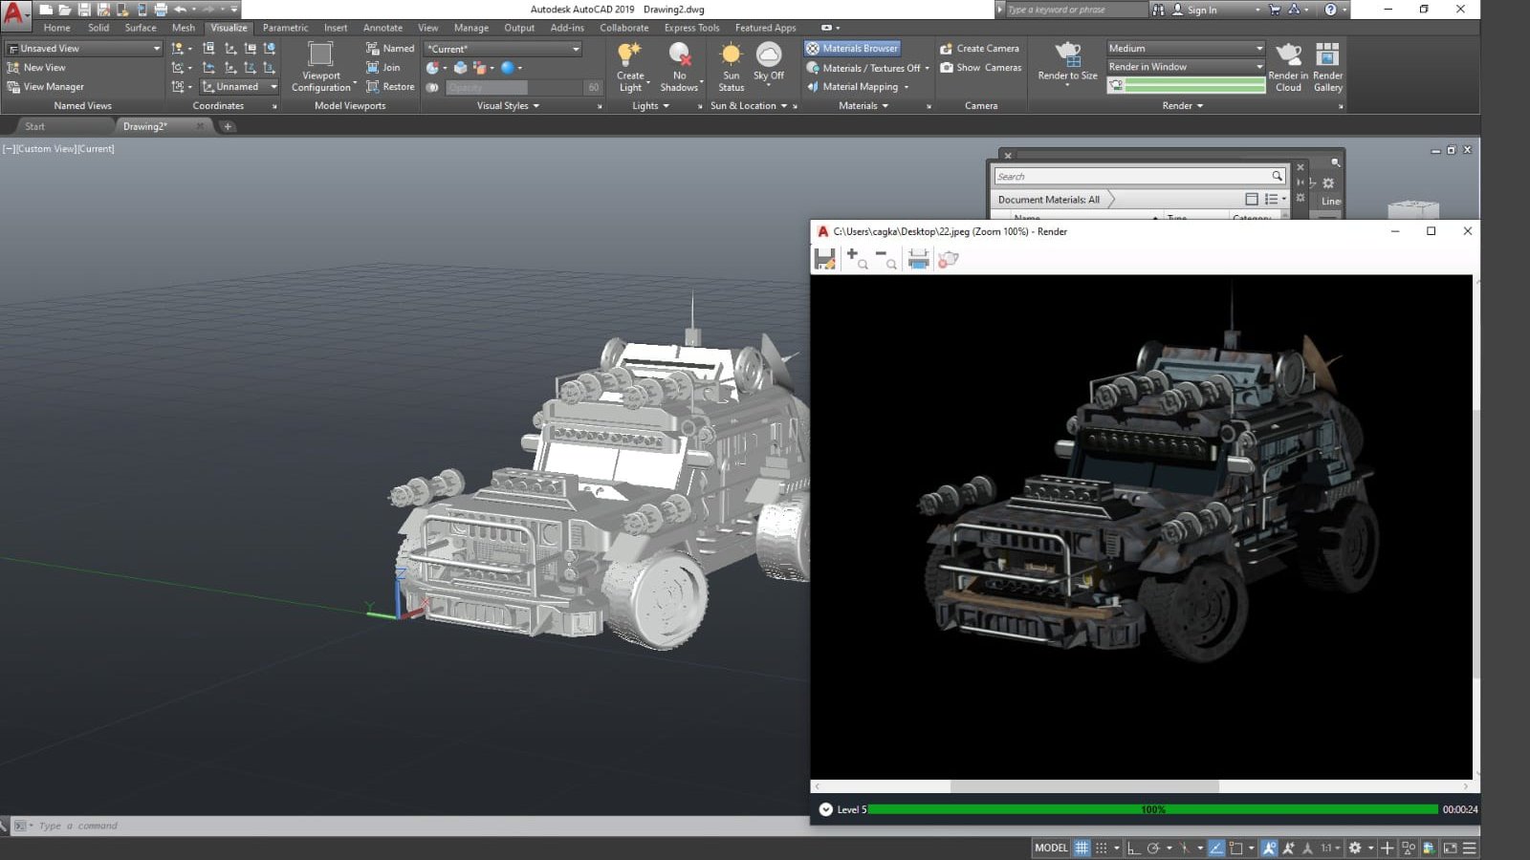
Task: Open the *Current* visual style dropdown
Action: 576,49
